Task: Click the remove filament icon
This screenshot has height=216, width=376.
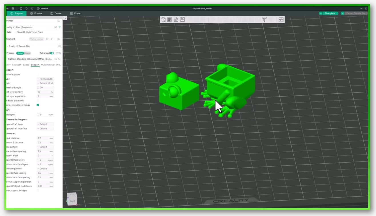Action: tap(52, 39)
